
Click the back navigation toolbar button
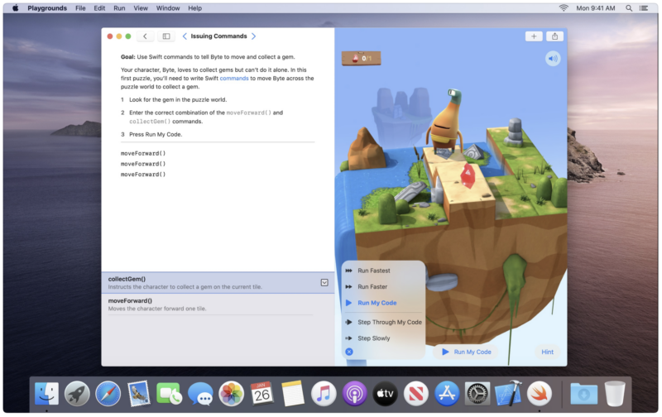[146, 36]
